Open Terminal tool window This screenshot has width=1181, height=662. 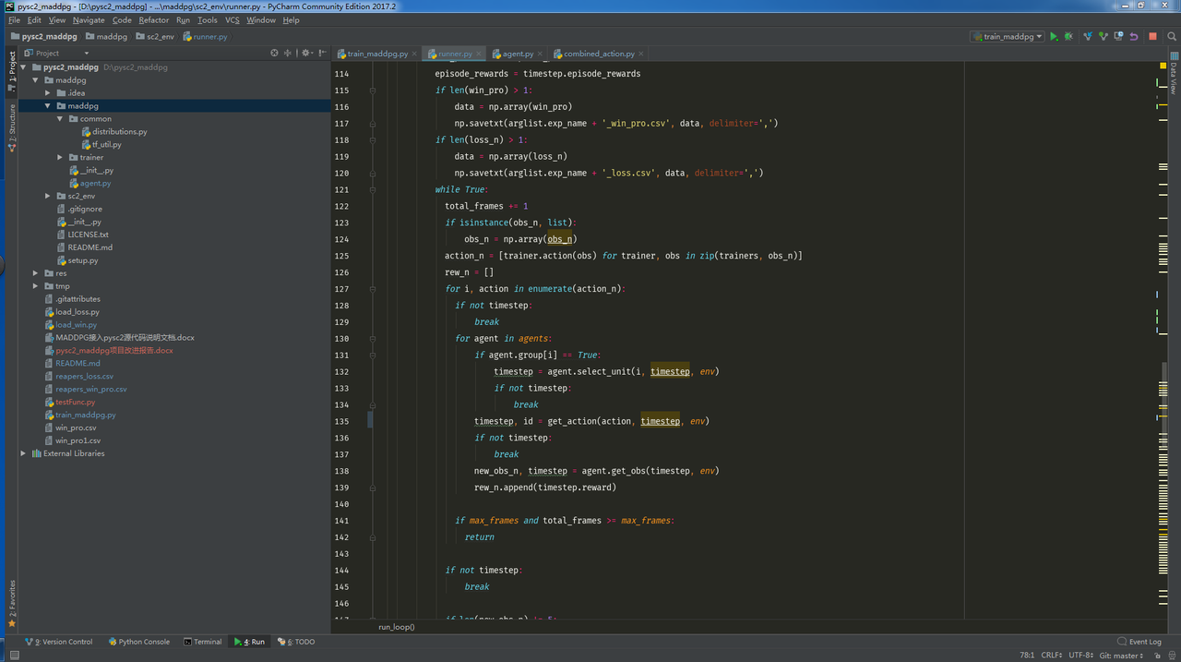[x=203, y=642]
